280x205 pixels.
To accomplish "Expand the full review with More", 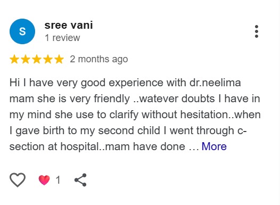I will (214, 146).
